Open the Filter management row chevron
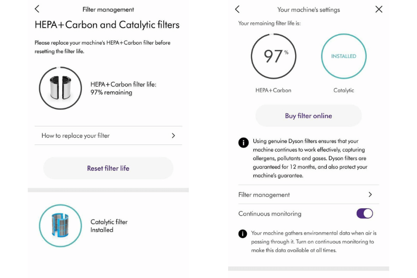 point(370,195)
